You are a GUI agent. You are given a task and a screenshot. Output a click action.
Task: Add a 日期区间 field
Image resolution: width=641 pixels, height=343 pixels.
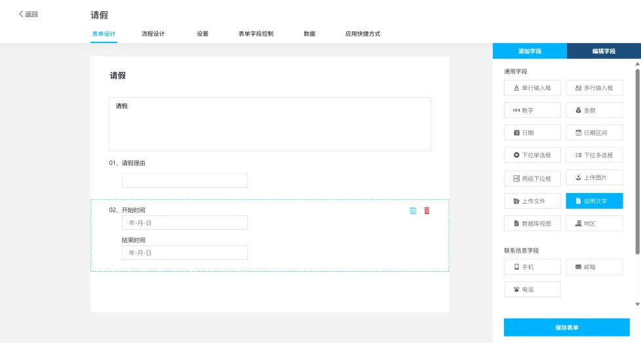(594, 133)
